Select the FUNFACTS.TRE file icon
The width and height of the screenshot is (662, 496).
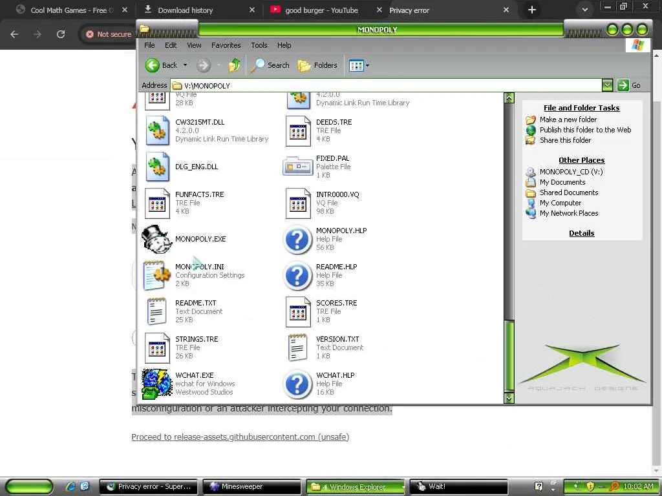156,203
